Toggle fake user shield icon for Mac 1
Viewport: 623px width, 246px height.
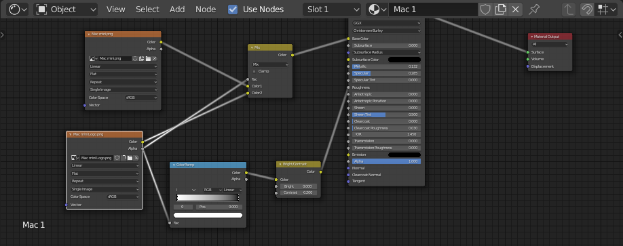485,9
